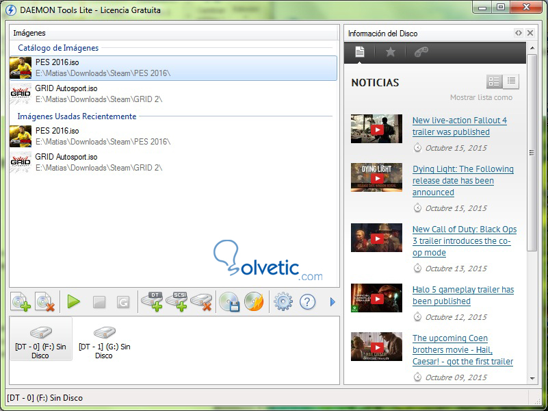Screen dimensions: 548x411
Task: Select PES 2016.iso under Imágenes Usadas Recientemente
Action: [173, 136]
